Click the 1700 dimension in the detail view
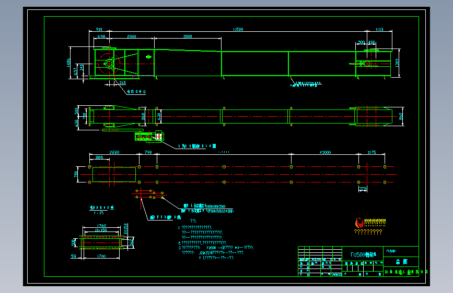Viewport: 453px width, 293px height. click(101, 256)
